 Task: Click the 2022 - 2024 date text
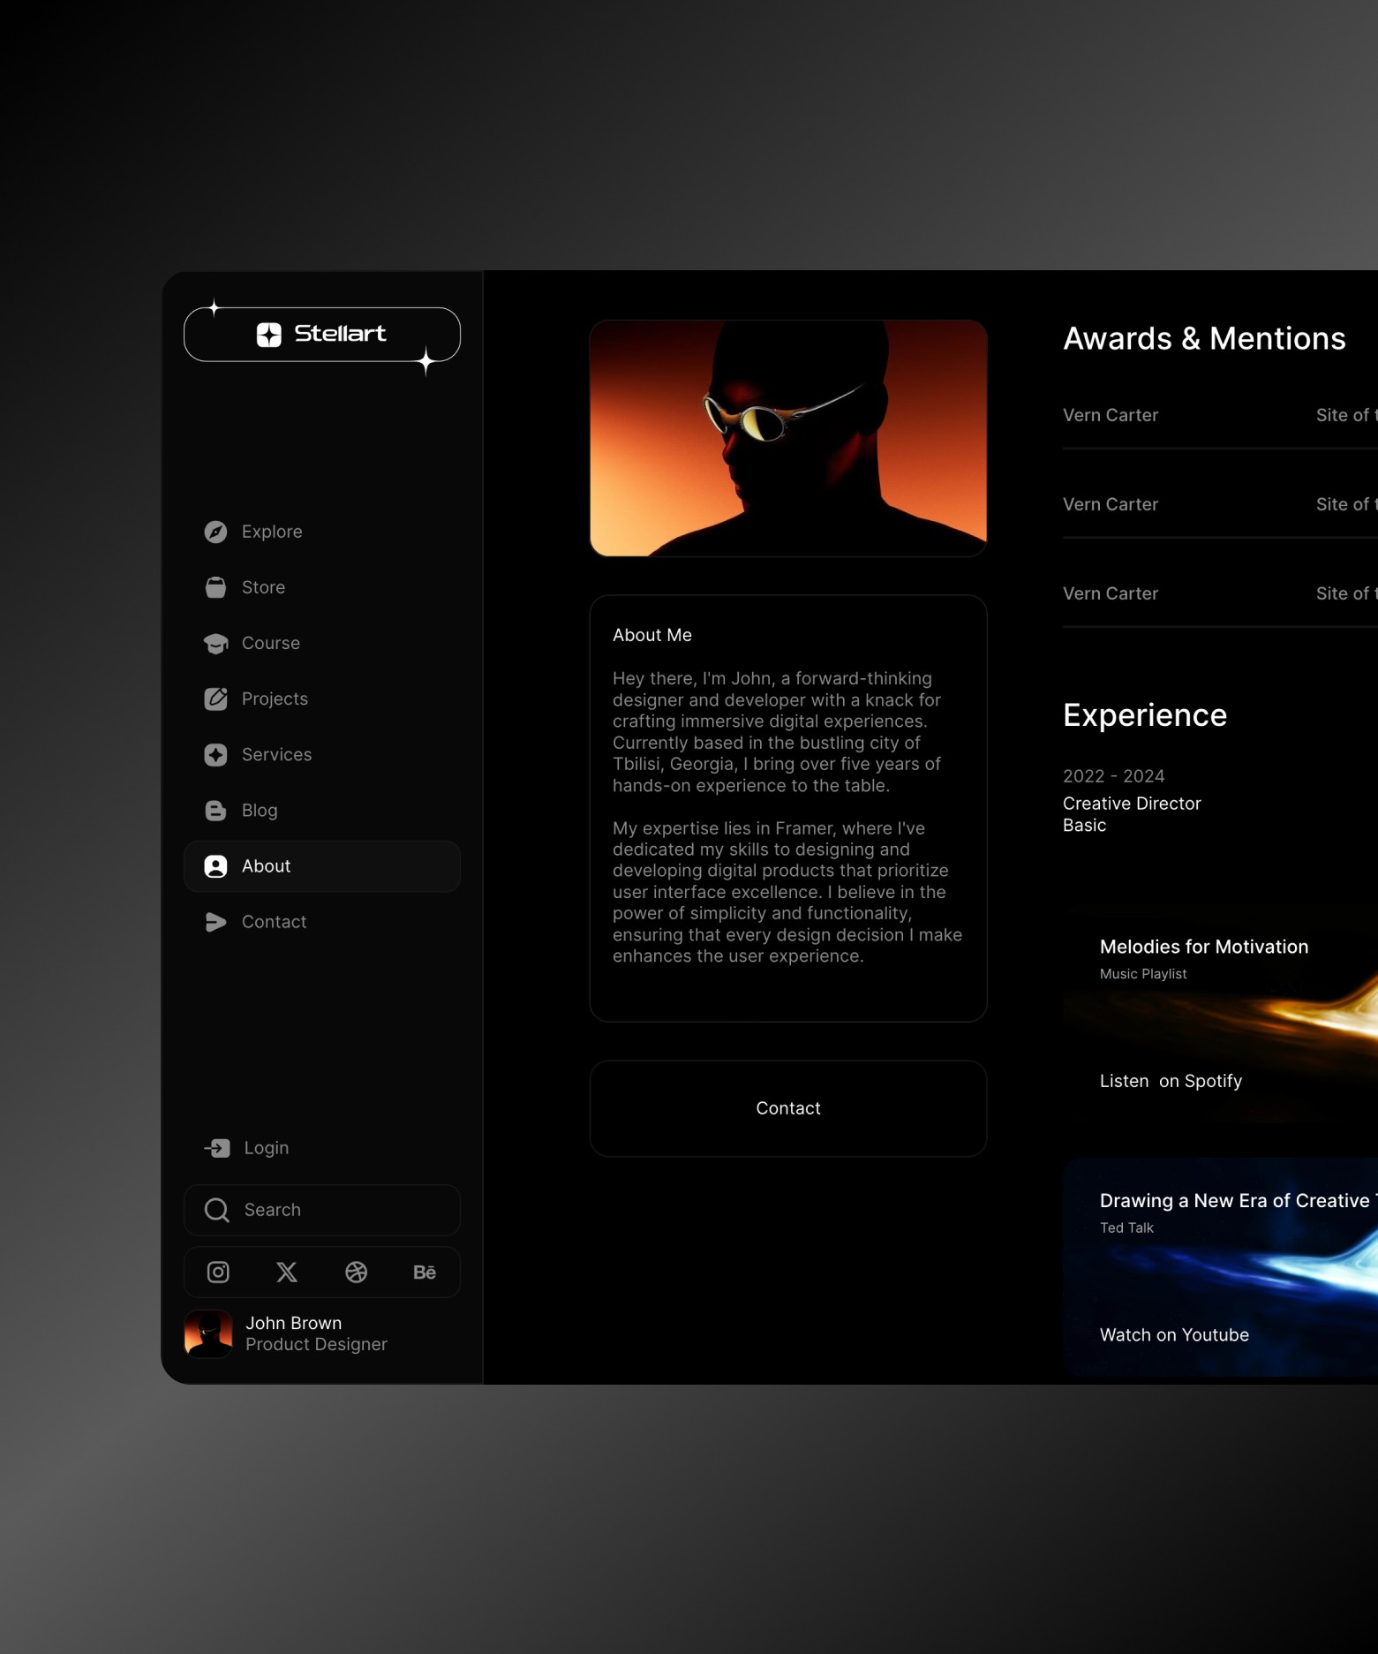[x=1113, y=776]
